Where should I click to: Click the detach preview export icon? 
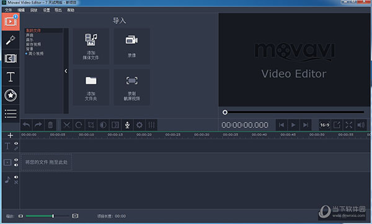[x=337, y=125]
